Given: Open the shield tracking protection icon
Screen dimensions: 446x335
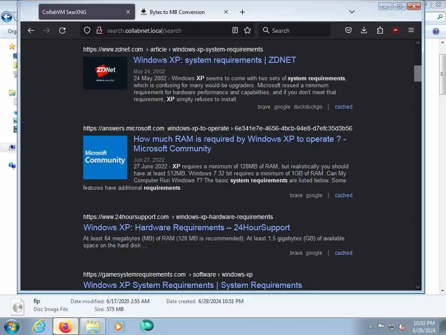Looking at the screenshot, I should click(x=87, y=31).
